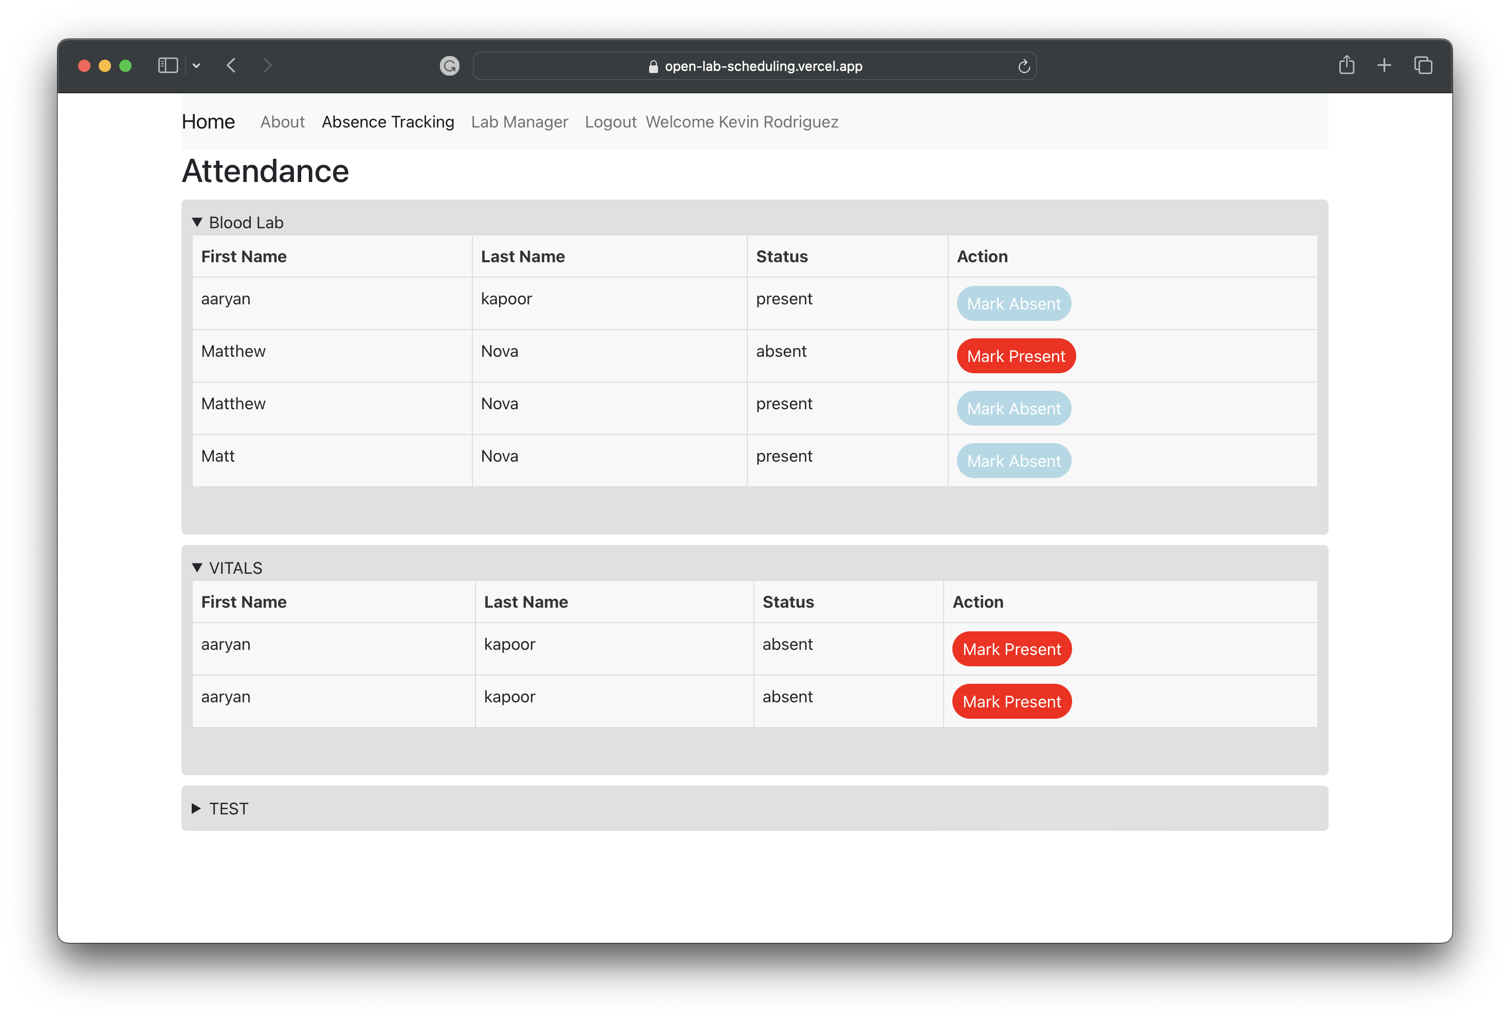The height and width of the screenshot is (1019, 1510).
Task: Mark Matt Nova absent
Action: click(1013, 461)
